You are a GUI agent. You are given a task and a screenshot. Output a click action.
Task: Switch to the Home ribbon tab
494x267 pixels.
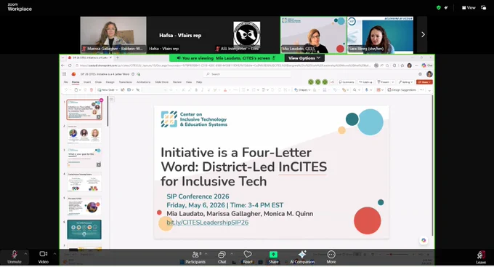point(76,82)
